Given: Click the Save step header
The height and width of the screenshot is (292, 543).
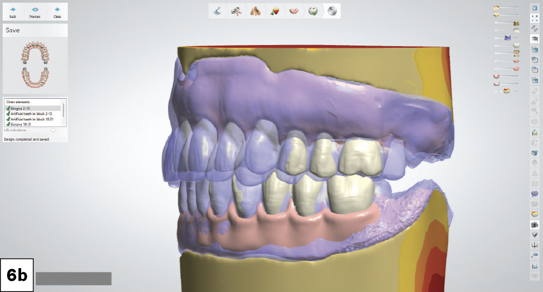Looking at the screenshot, I should [35, 30].
